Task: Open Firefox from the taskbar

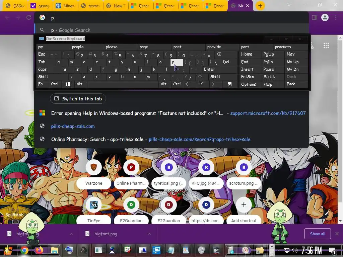Action: pyautogui.click(x=40, y=250)
